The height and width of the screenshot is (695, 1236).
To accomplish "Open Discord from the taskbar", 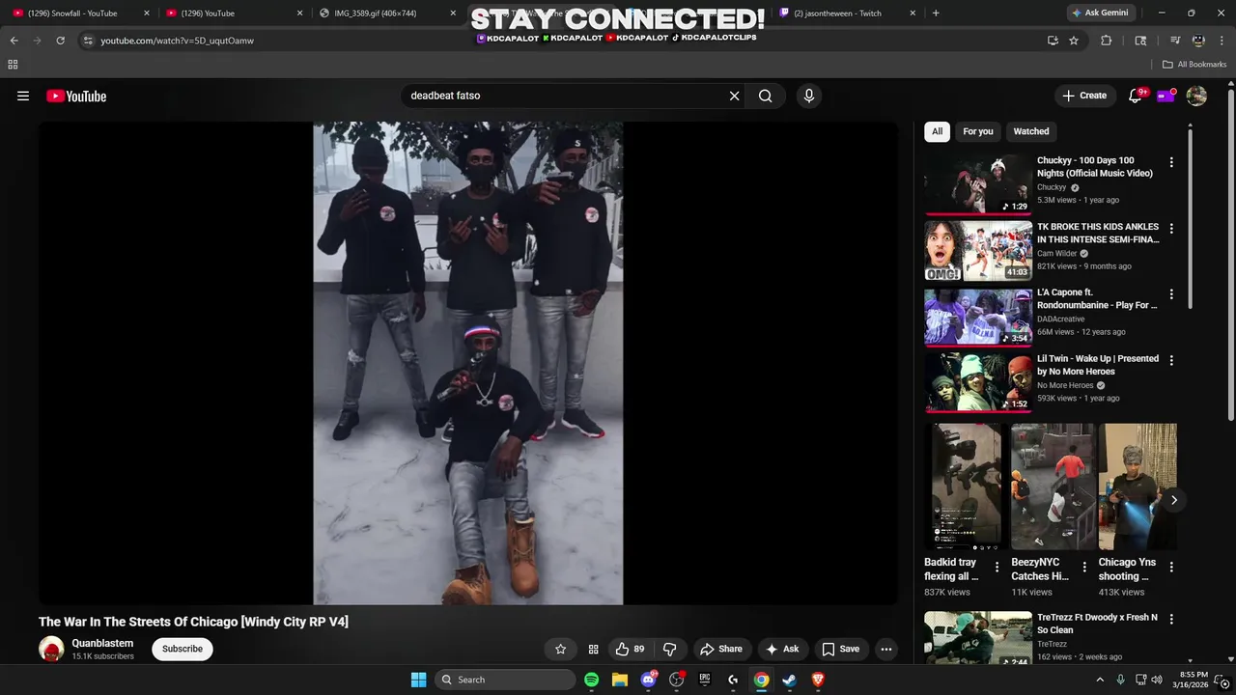I will [x=649, y=680].
